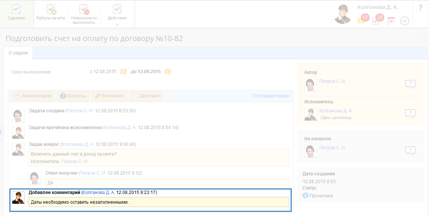Click avatar beside Задан вопрос entry
Image resolution: width=429 pixels, height=216 pixels.
(x=18, y=149)
